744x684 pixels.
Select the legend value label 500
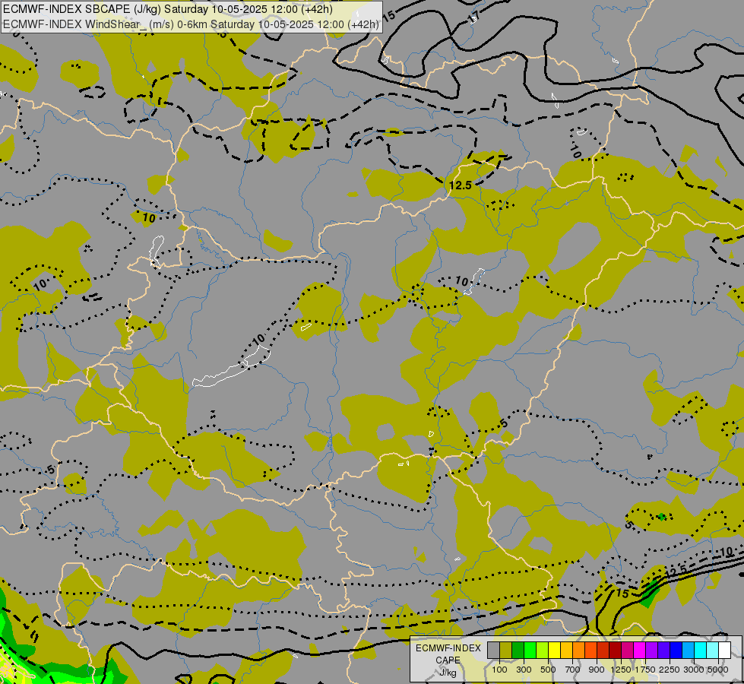[548, 670]
